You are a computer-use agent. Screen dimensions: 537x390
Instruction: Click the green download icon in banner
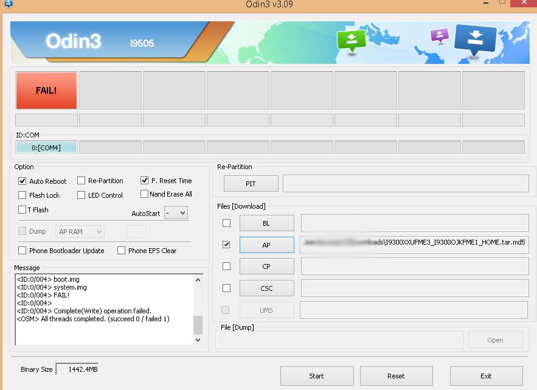pyautogui.click(x=352, y=41)
